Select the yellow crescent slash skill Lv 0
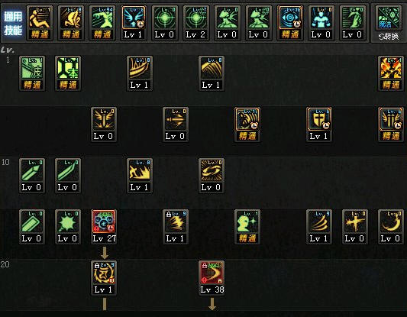The width and height of the screenshot is (407, 317). 391,227
